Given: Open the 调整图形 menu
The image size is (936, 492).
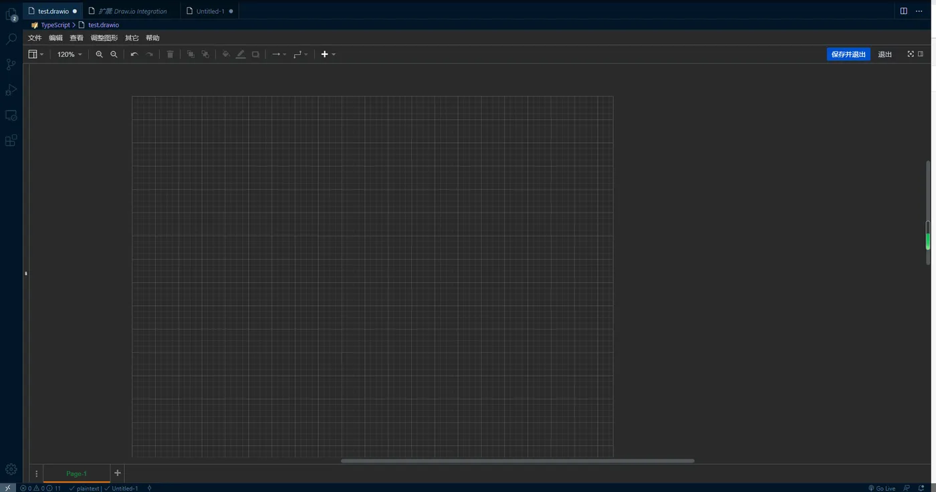Looking at the screenshot, I should [x=104, y=38].
